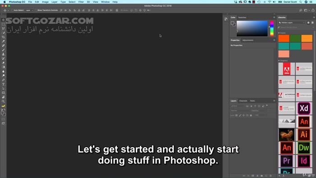Switch to the Paths tab
This screenshot has width=316, height=178.
[x=252, y=101]
